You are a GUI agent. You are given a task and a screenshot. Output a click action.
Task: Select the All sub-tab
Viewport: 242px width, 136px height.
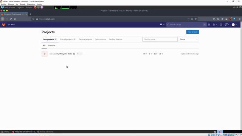(44, 45)
